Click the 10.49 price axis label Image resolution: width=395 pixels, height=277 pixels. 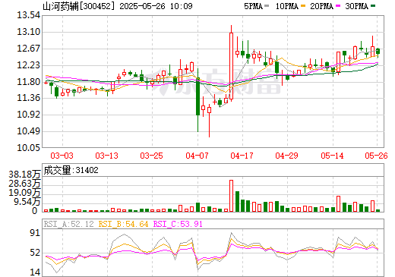(28, 131)
